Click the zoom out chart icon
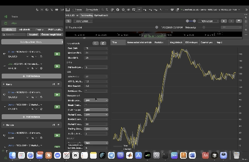Image resolution: width=249 pixels, height=162 pixels. pos(103,10)
